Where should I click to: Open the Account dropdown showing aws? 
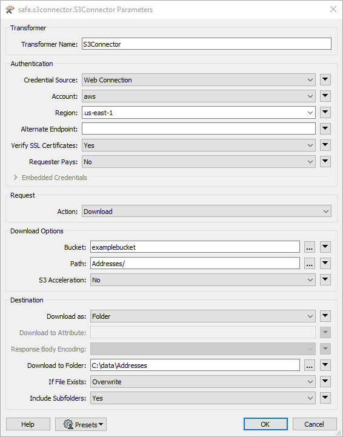[199, 96]
